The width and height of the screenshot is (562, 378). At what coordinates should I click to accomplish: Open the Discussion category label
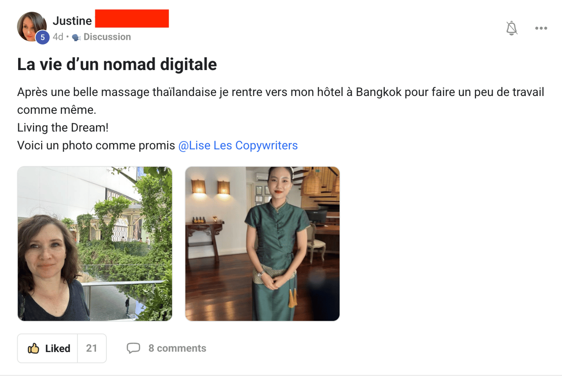point(107,37)
